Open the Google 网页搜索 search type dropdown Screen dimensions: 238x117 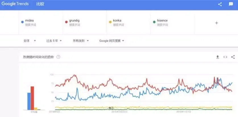[x=112, y=41]
